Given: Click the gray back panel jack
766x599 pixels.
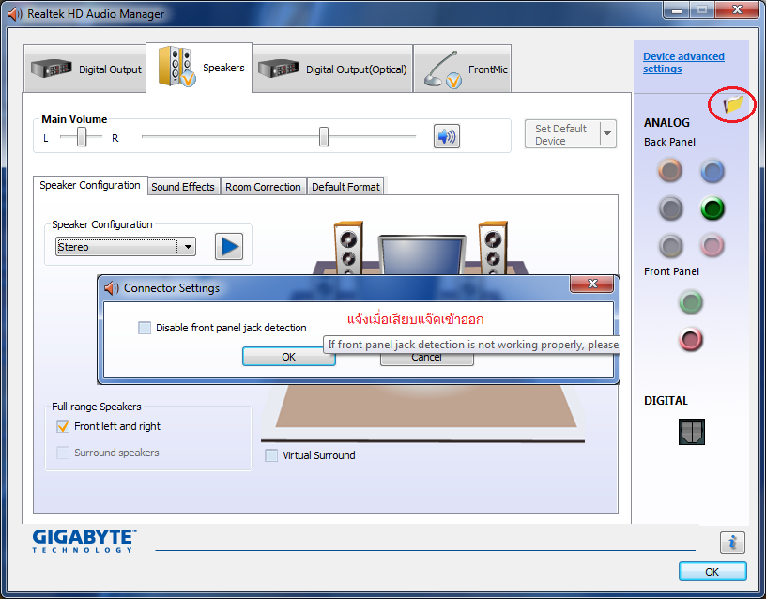Looking at the screenshot, I should point(670,246).
